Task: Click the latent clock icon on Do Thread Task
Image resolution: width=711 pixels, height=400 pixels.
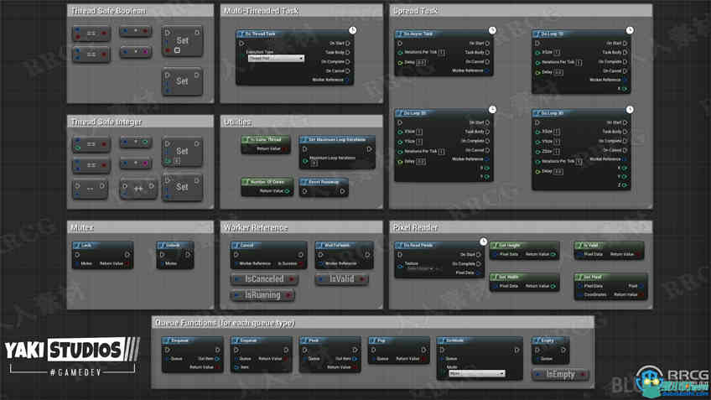Action: tap(352, 30)
